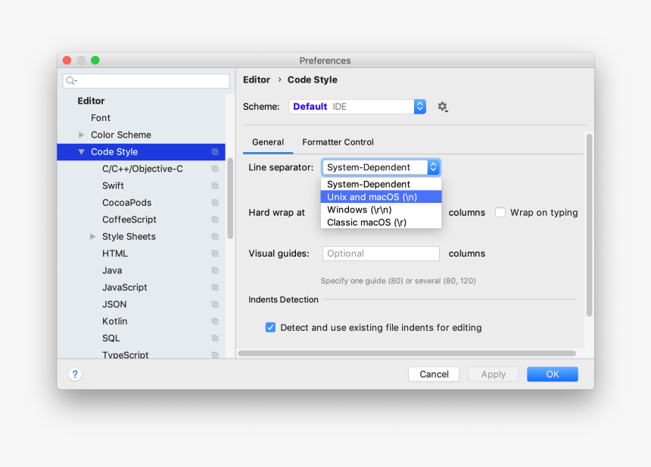Click the horizontal scrollbar below settings panel

pos(407,353)
